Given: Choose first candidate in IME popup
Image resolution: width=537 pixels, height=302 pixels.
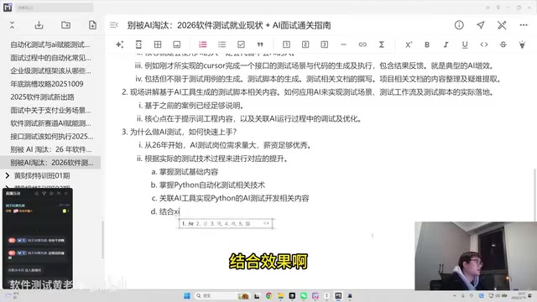Looking at the screenshot, I should click(x=188, y=224).
